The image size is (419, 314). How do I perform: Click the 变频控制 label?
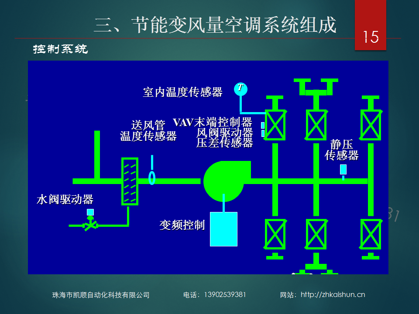(182, 225)
